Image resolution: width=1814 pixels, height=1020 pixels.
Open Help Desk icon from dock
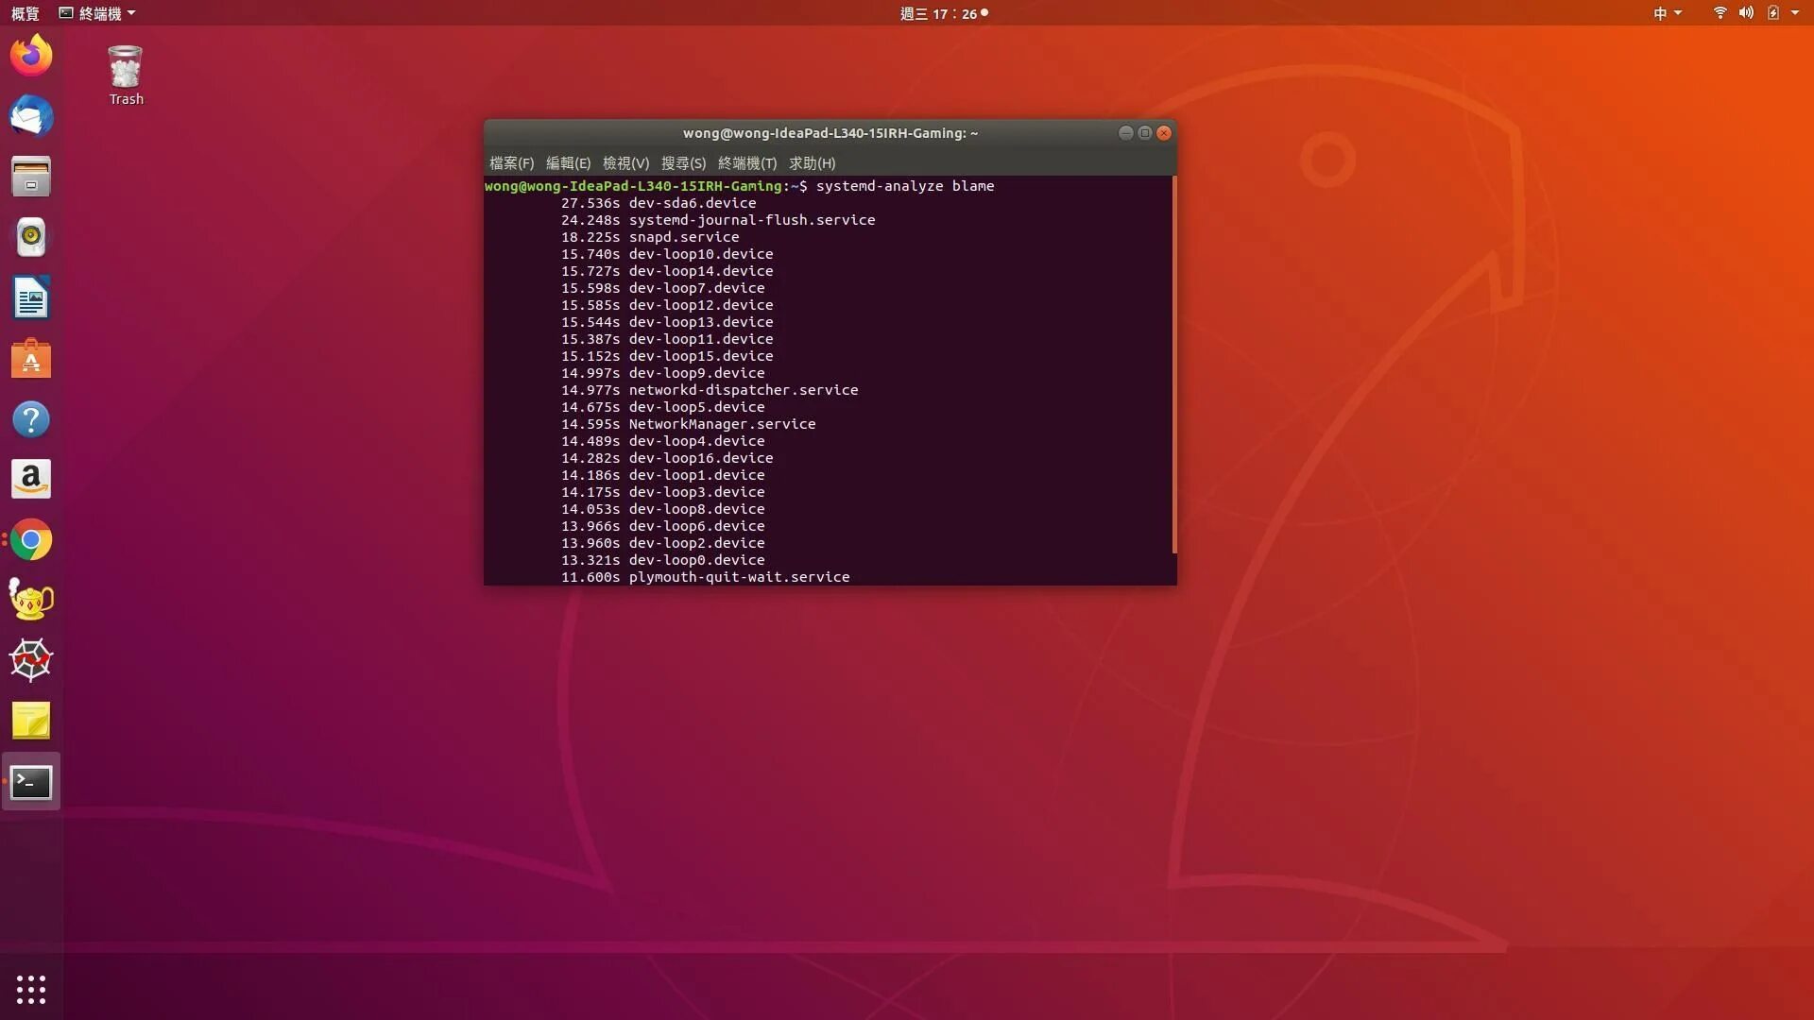(30, 418)
